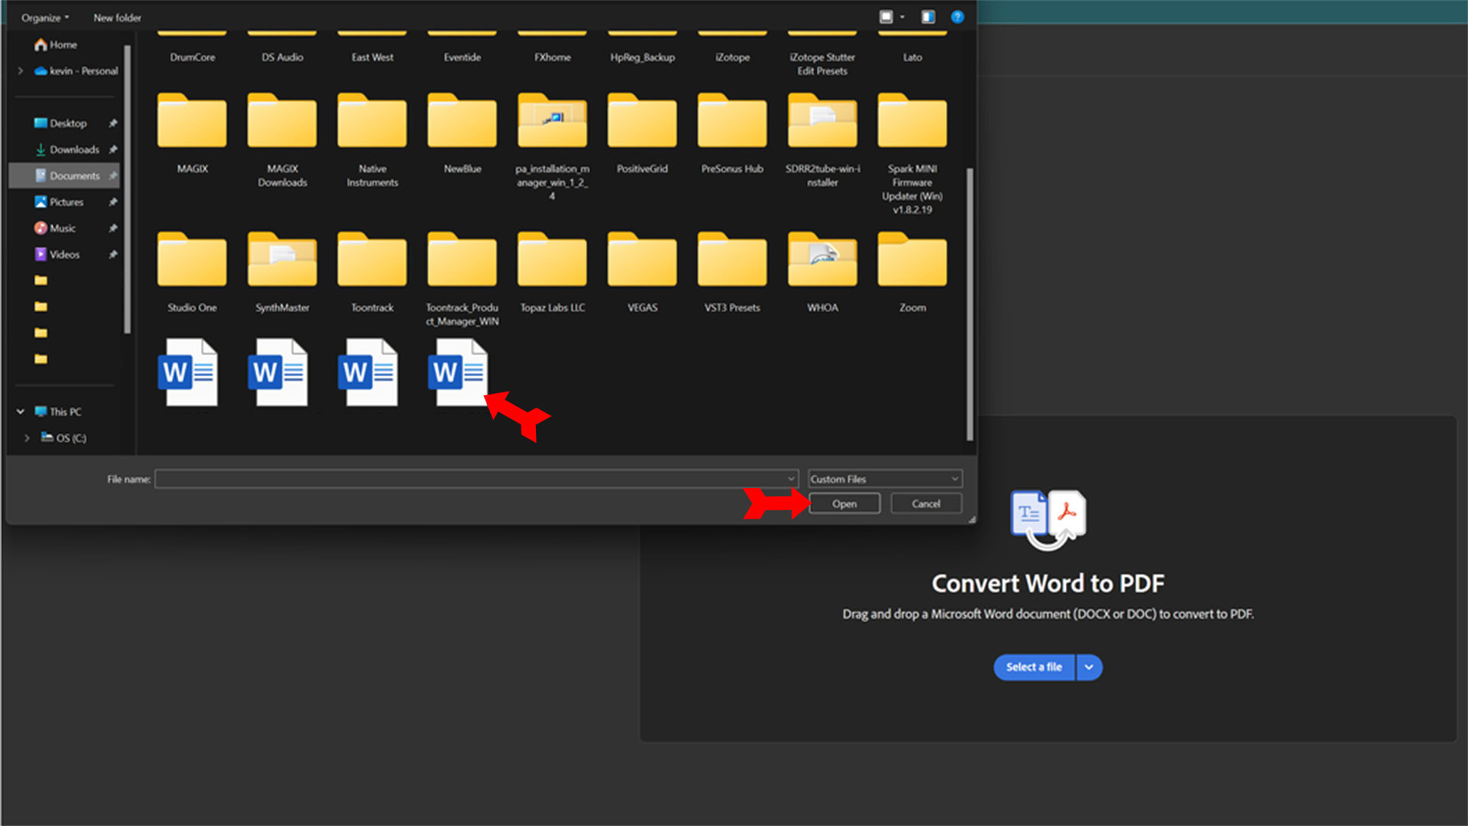Image resolution: width=1468 pixels, height=826 pixels.
Task: Collapse the This PC tree node
Action: coord(21,411)
